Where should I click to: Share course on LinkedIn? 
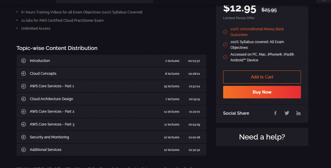point(298,113)
